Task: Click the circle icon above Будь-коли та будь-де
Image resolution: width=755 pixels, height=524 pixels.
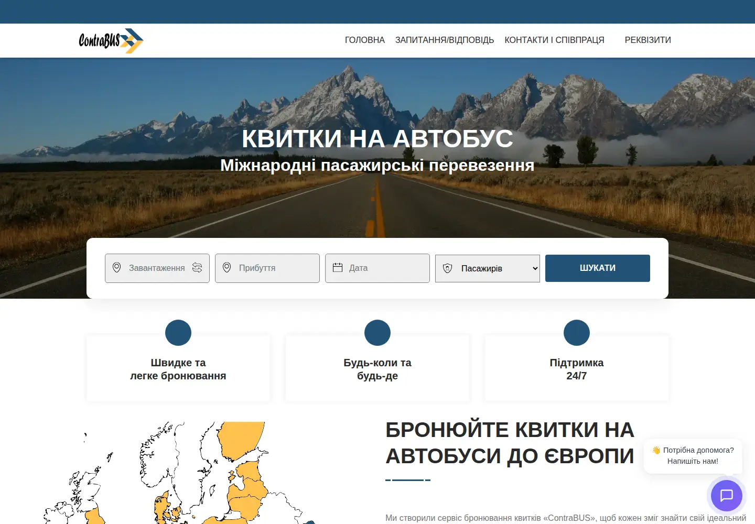Action: (377, 333)
